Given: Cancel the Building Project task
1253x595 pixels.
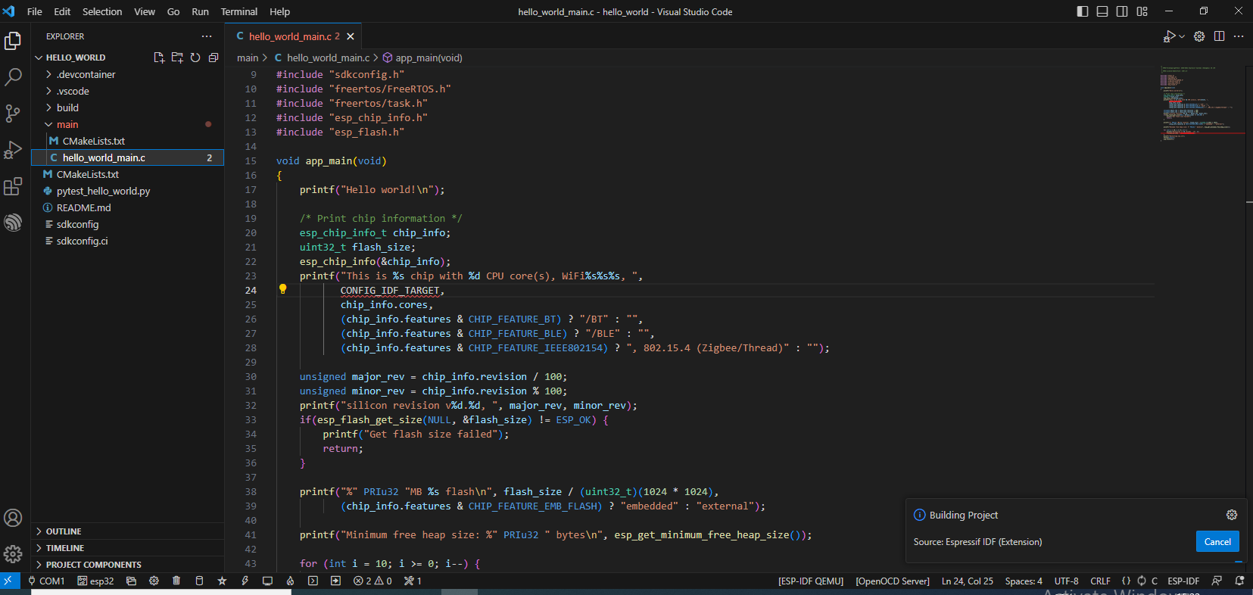Looking at the screenshot, I should tap(1217, 541).
